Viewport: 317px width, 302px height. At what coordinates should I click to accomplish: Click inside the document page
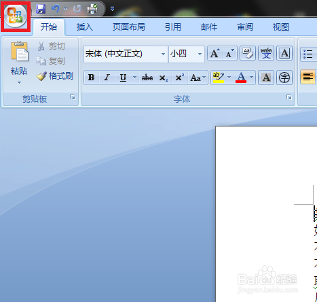(x=266, y=214)
